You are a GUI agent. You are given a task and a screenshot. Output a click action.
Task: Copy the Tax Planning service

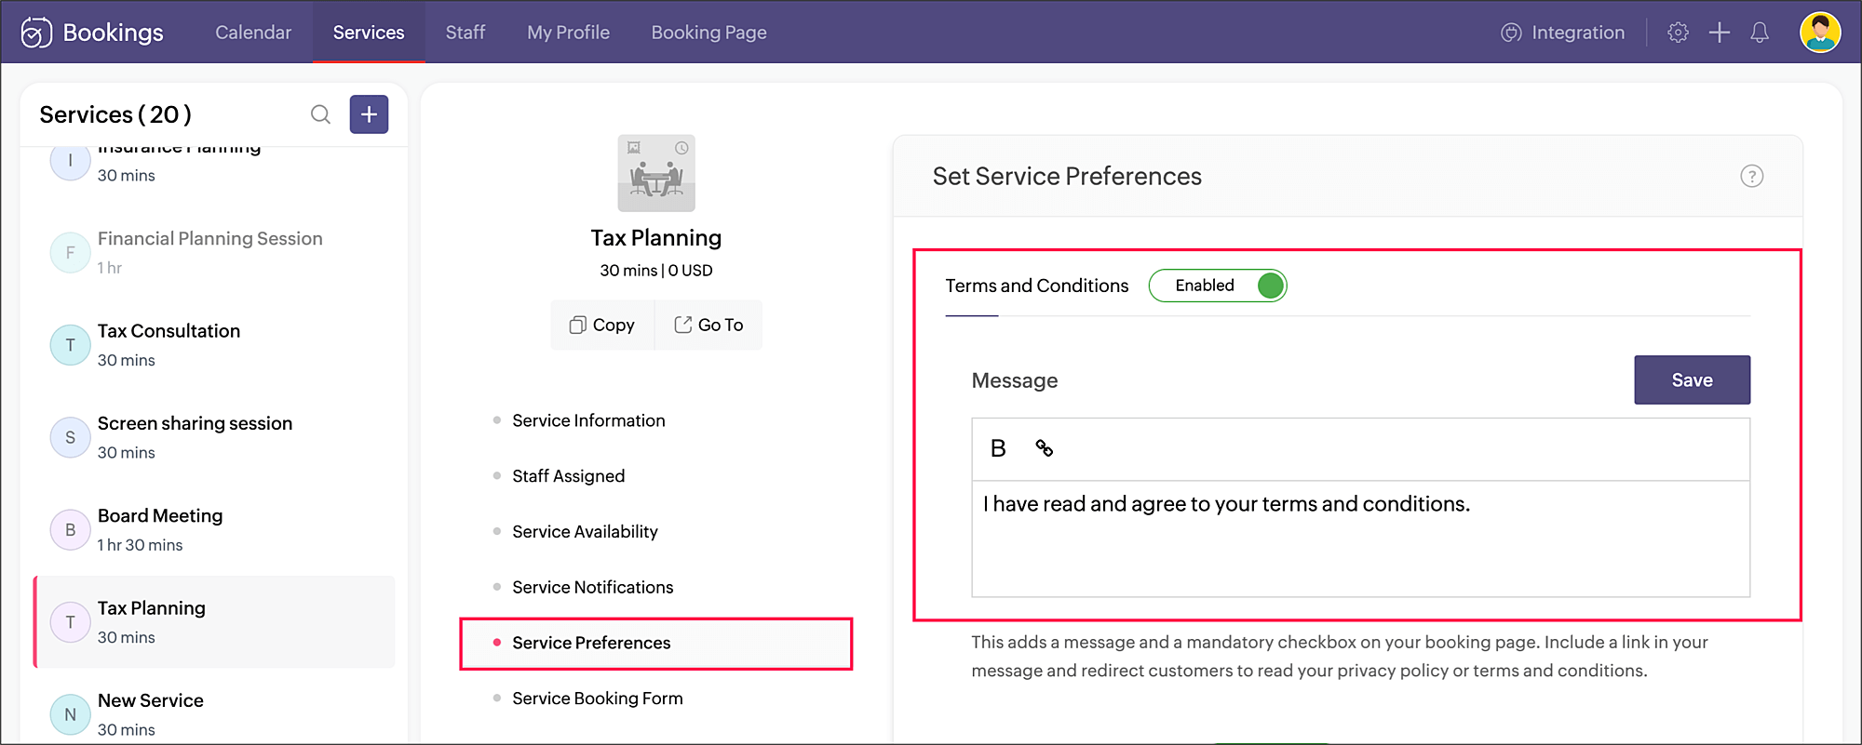click(x=602, y=325)
